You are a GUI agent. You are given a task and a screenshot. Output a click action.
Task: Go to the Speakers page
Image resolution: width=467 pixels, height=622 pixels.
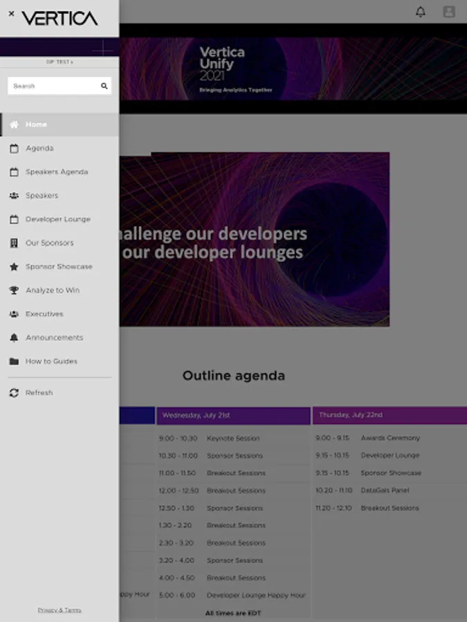pos(59,196)
